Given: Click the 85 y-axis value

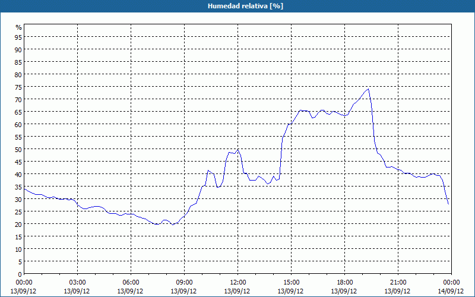Looking at the screenshot, I should click(18, 62).
